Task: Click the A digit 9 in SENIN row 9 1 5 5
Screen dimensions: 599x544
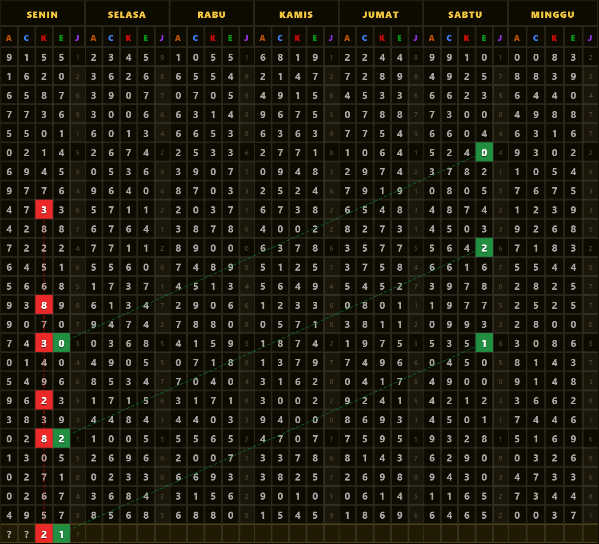Action: pos(9,57)
